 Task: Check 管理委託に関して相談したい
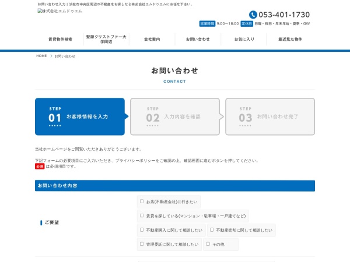tap(142, 244)
